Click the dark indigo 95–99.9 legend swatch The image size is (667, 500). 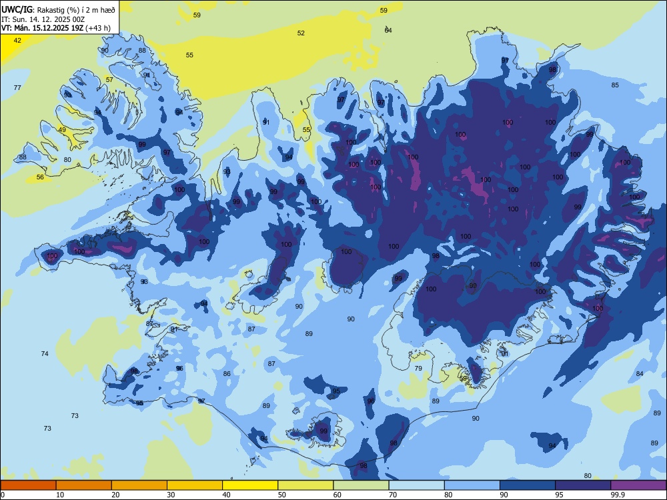[x=583, y=485]
